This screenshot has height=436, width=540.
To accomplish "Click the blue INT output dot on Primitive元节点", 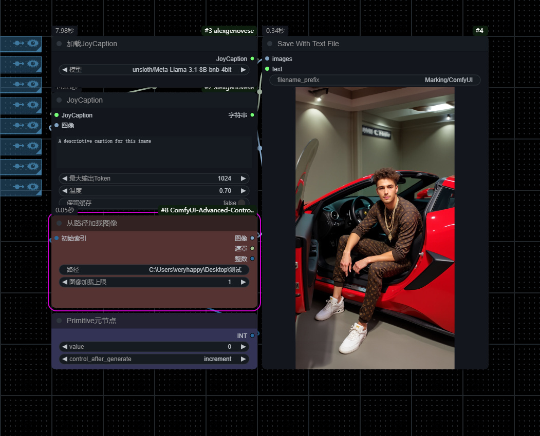I will [251, 335].
